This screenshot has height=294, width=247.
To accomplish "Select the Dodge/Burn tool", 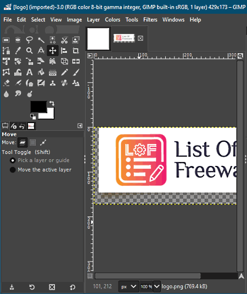I will pyautogui.click(x=30, y=93).
